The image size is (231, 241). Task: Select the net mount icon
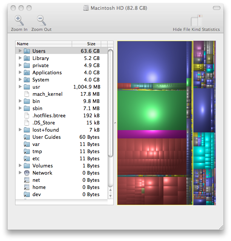(x=27, y=180)
